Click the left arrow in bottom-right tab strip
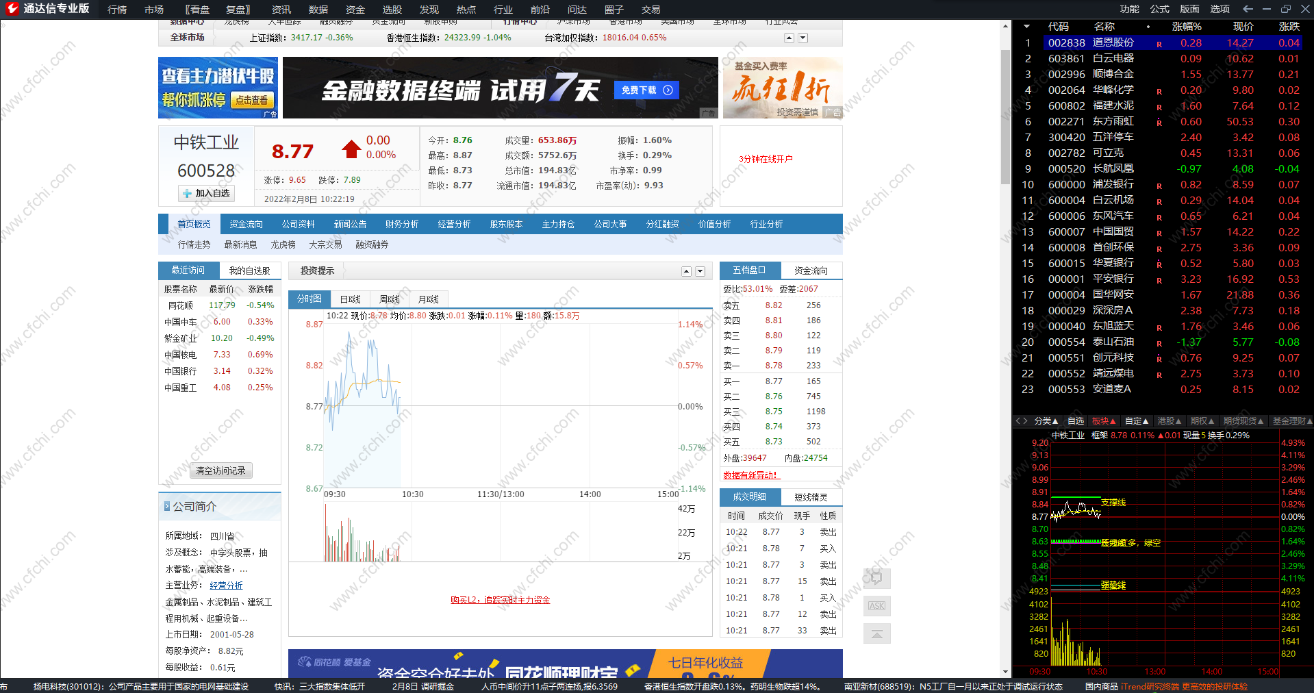This screenshot has width=1314, height=693. pyautogui.click(x=1018, y=421)
